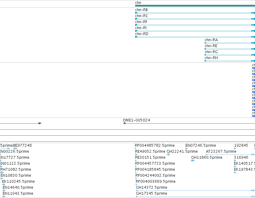Click the RP004244002.5prime EST label
The image size is (255, 198).
(155, 175)
